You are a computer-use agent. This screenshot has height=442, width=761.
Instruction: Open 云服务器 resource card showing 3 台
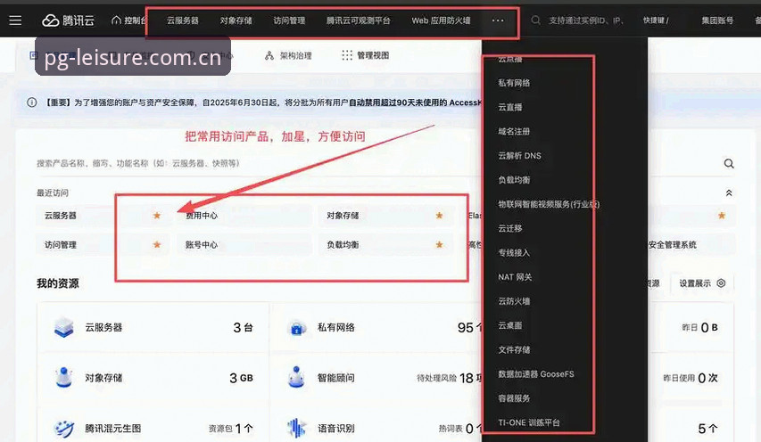coord(153,327)
